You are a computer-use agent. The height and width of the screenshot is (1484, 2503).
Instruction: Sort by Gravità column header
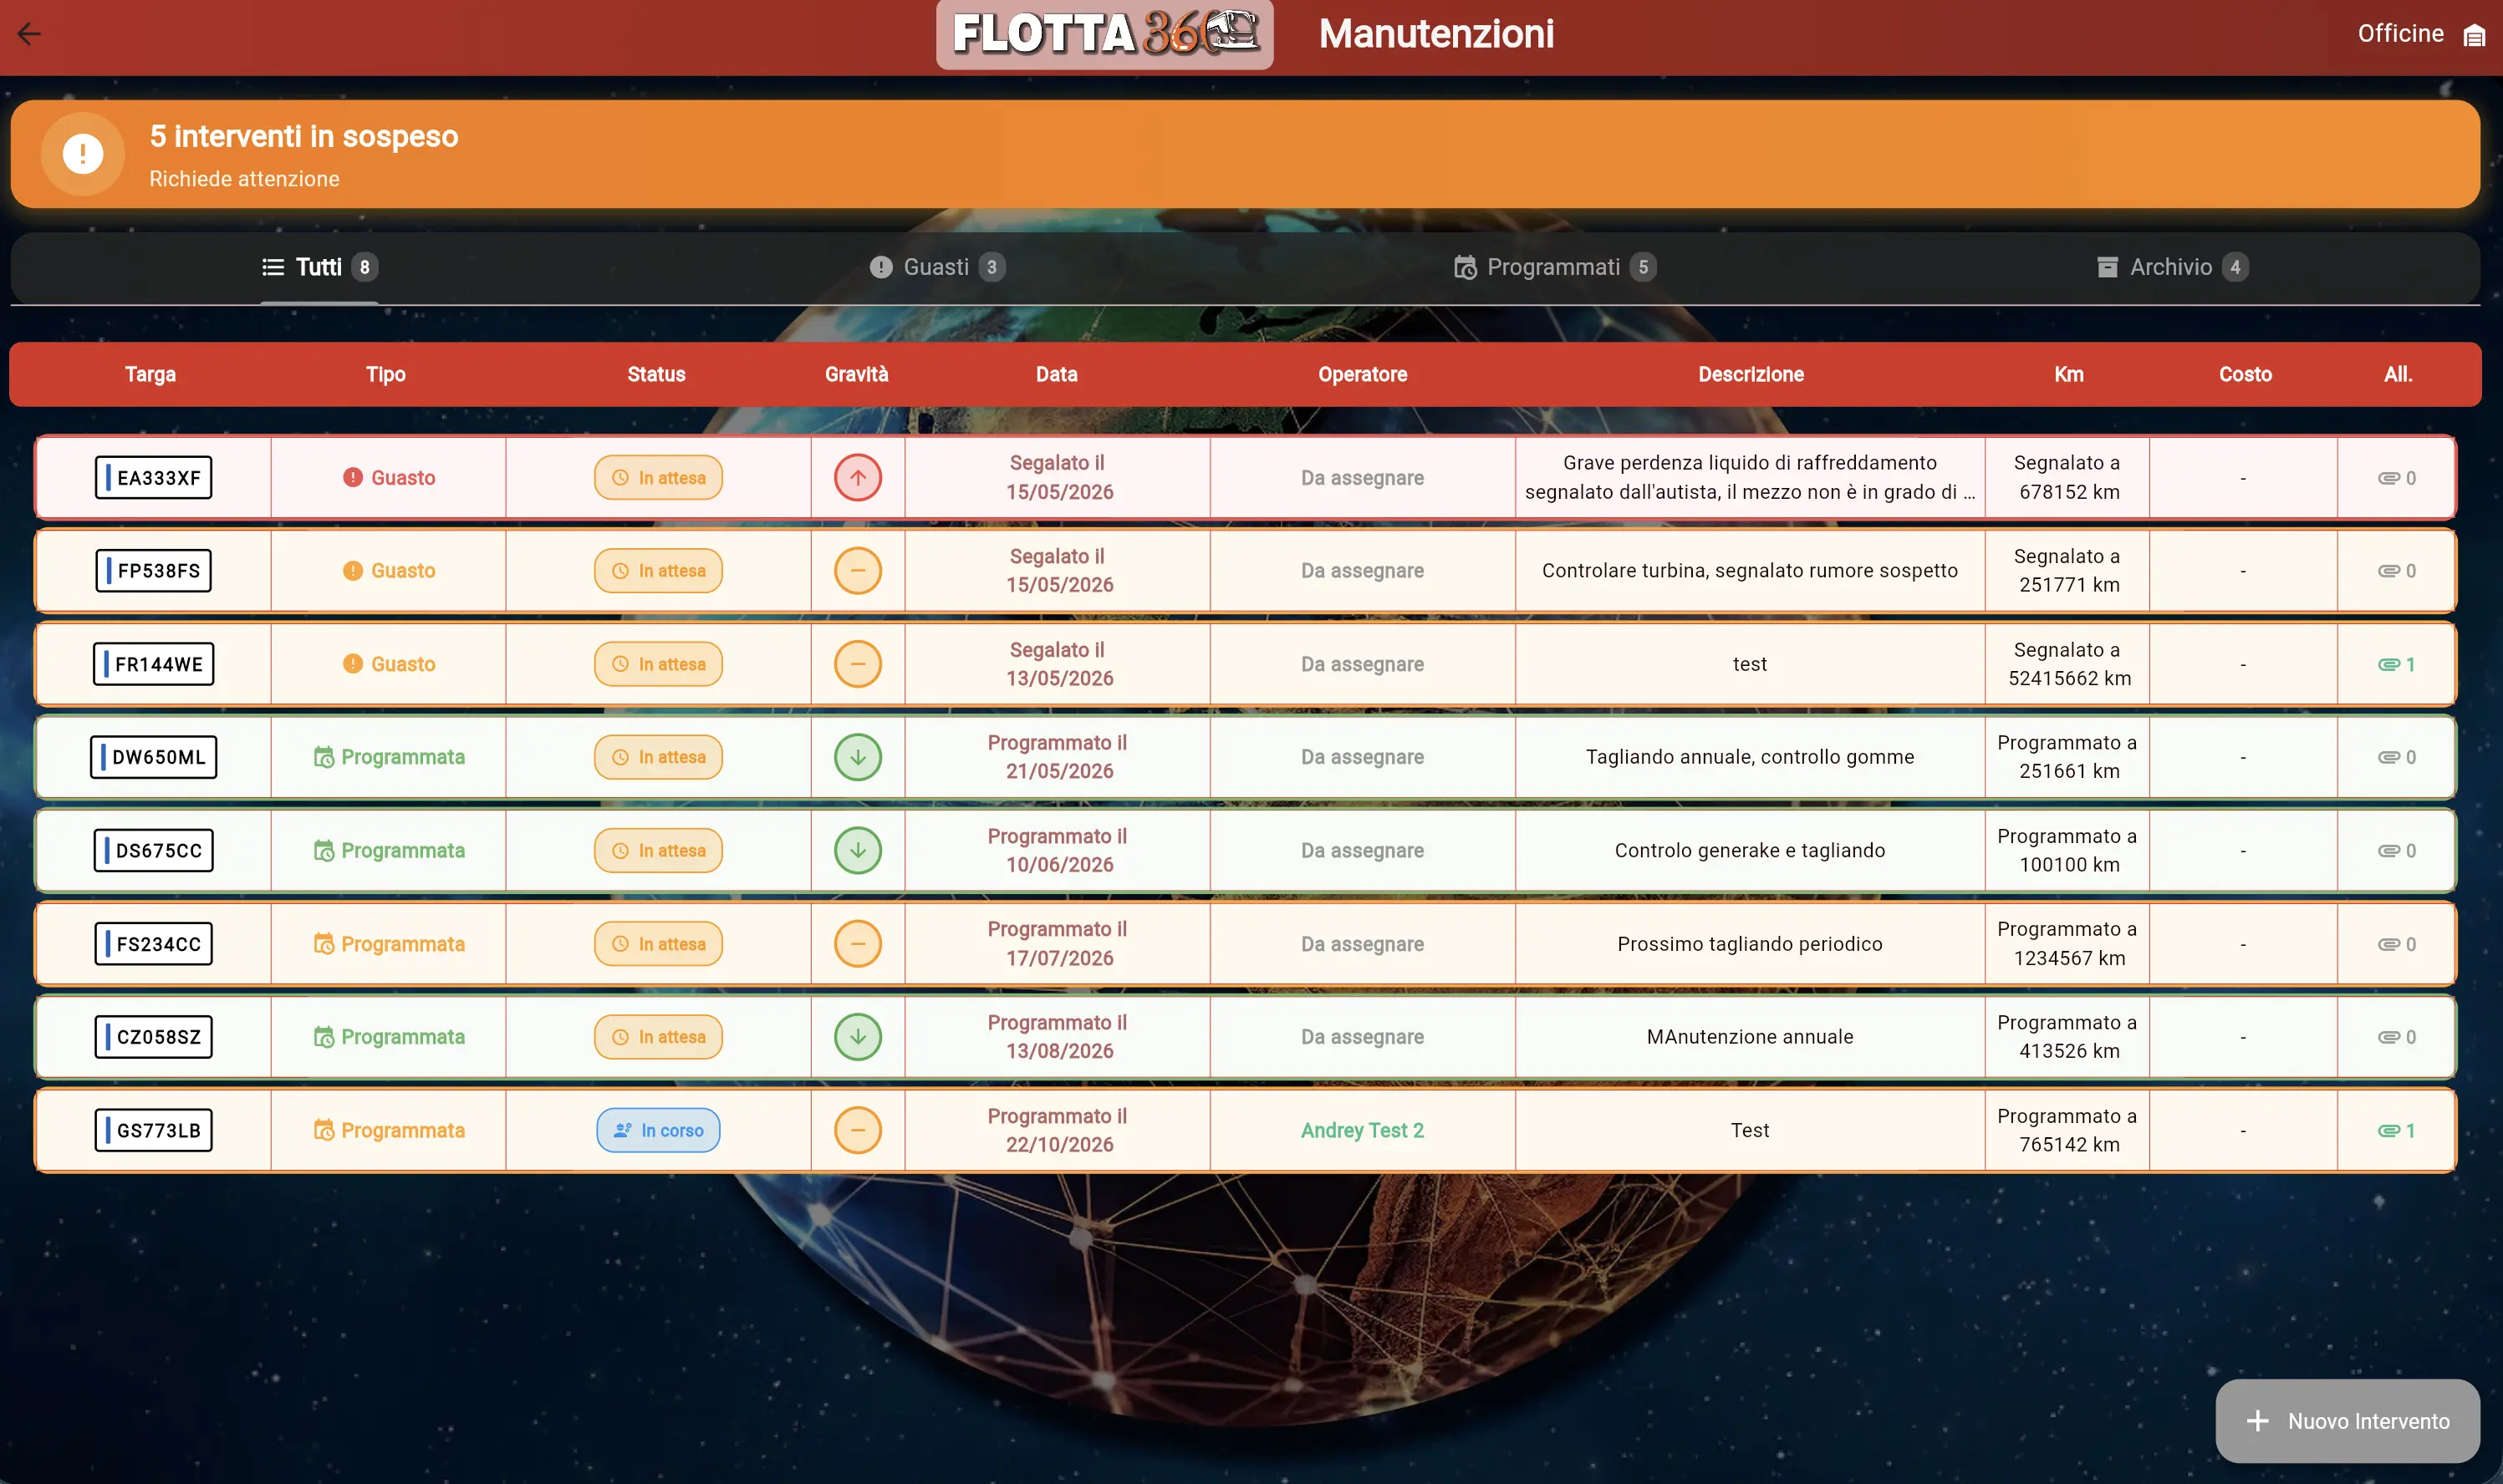[856, 374]
